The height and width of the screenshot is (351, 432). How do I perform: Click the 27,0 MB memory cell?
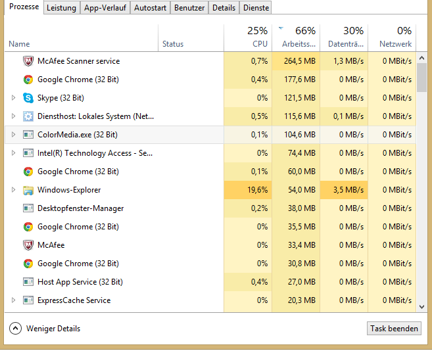click(x=296, y=282)
